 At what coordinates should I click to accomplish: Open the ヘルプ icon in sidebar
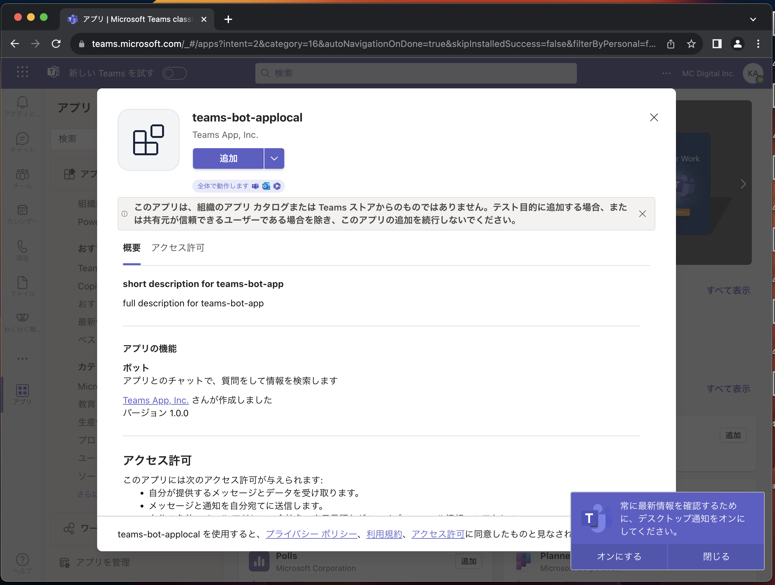pyautogui.click(x=23, y=563)
